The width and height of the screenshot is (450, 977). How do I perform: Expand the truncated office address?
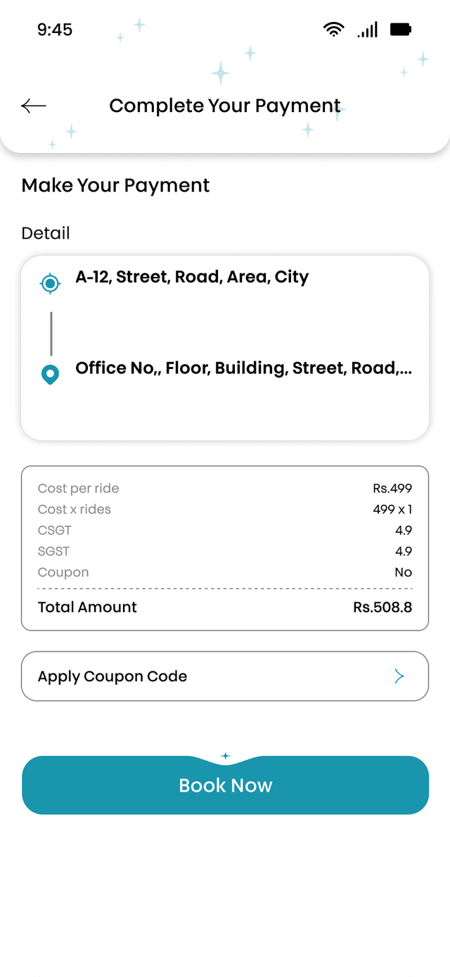click(245, 368)
